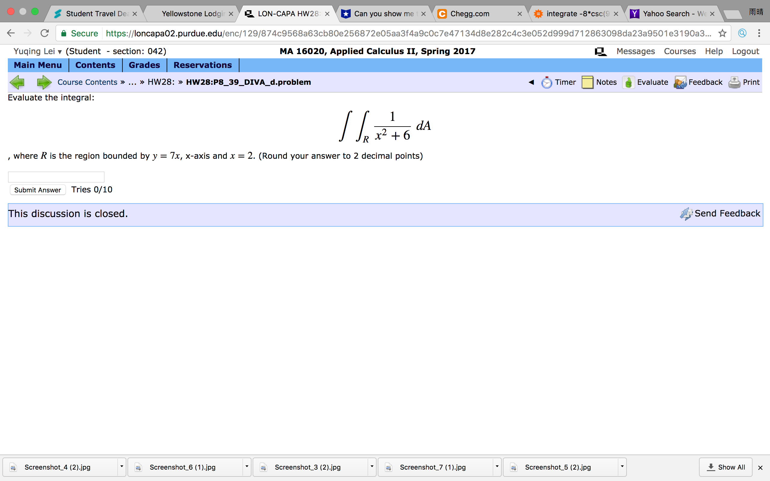Open the Notes yellow notepad icon

pos(587,82)
